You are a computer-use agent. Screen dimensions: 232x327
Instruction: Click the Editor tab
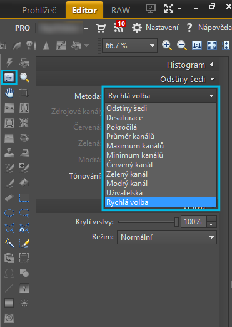pos(84,10)
